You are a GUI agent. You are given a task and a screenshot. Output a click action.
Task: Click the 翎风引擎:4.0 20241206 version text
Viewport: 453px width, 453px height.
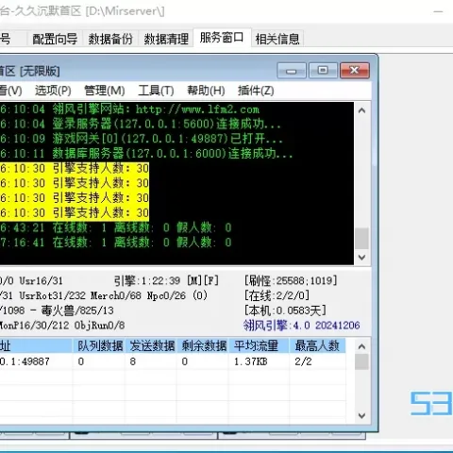click(302, 325)
